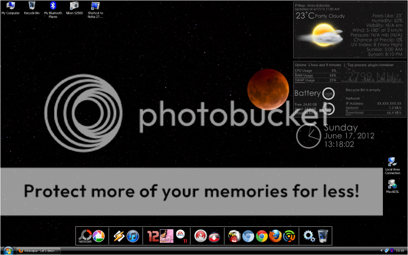Image resolution: width=408 pixels, height=255 pixels.
Task: Click the dock Recycle Bin icon
Action: [x=323, y=236]
